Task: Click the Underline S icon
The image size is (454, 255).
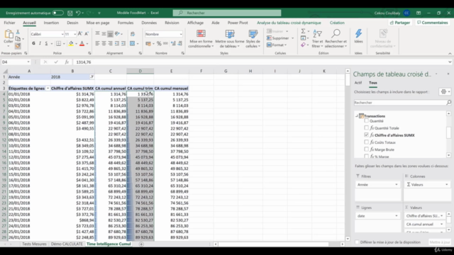Action: point(46,43)
